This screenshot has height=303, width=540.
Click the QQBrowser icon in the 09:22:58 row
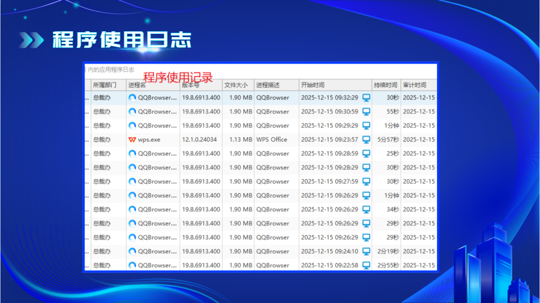coord(132,266)
